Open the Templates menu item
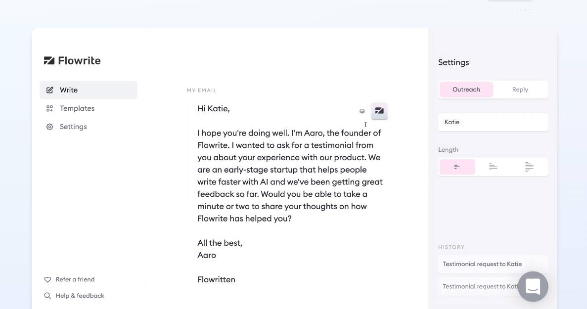This screenshot has width=587, height=309. click(x=77, y=108)
